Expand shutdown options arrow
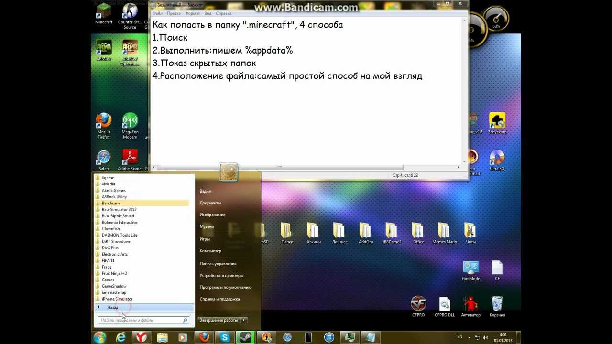 click(244, 320)
